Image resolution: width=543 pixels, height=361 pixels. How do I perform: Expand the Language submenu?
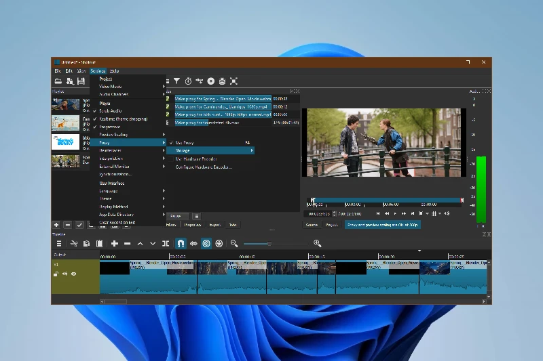click(x=128, y=191)
